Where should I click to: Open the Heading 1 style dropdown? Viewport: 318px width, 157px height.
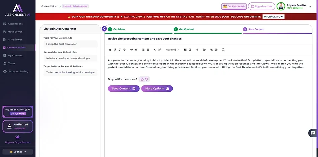173,50
